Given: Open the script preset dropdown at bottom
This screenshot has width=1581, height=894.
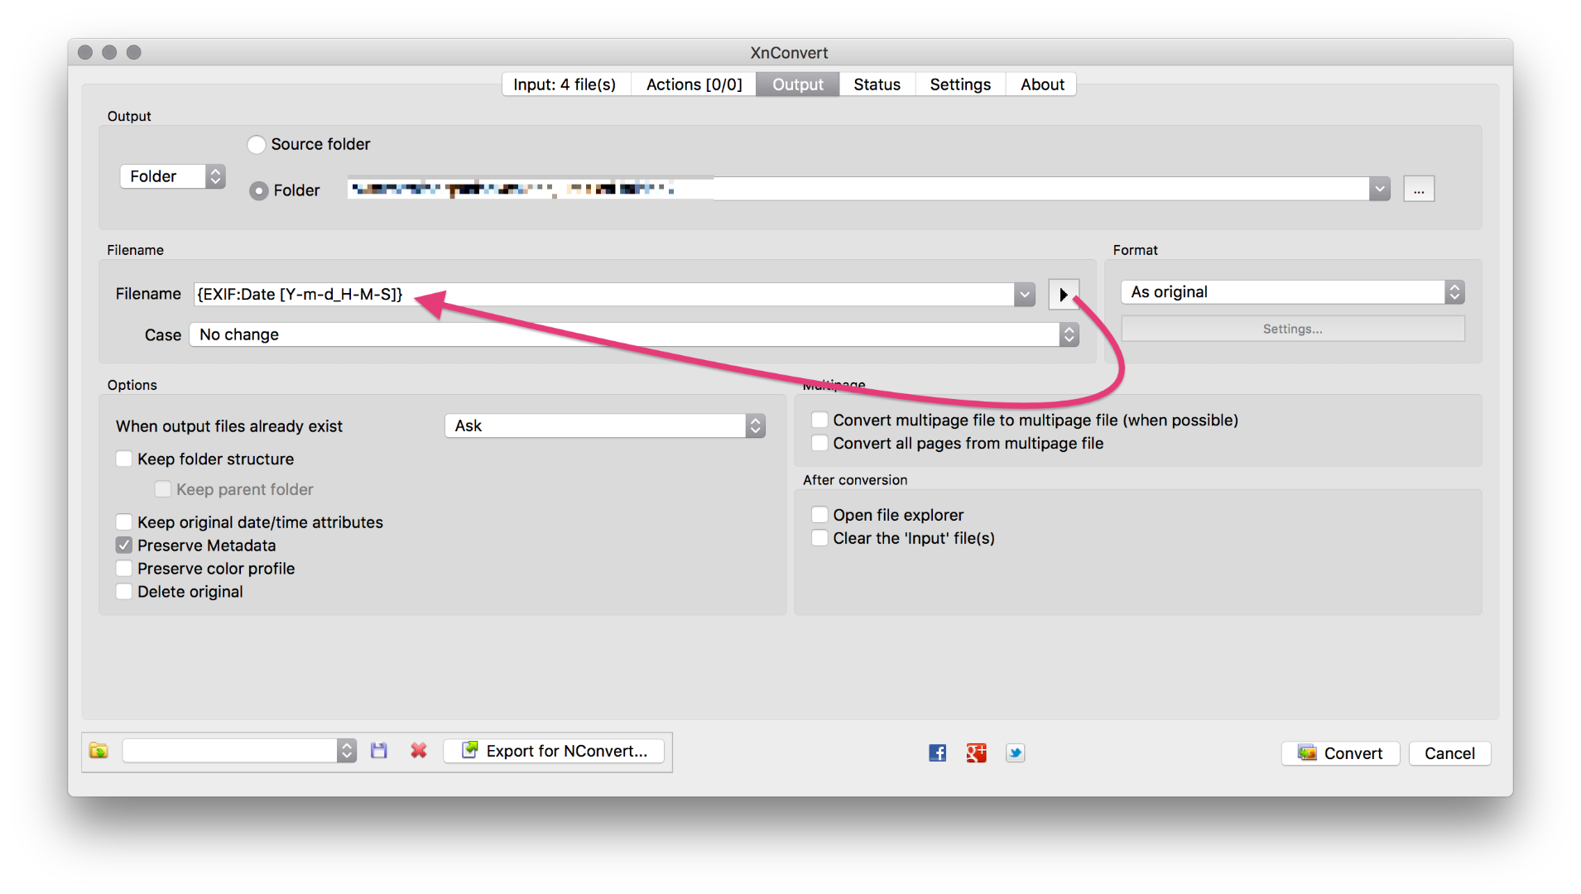Looking at the screenshot, I should [239, 751].
